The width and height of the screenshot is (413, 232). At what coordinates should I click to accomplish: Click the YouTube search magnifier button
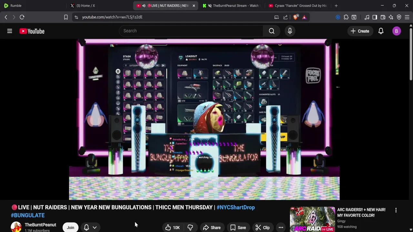click(272, 31)
